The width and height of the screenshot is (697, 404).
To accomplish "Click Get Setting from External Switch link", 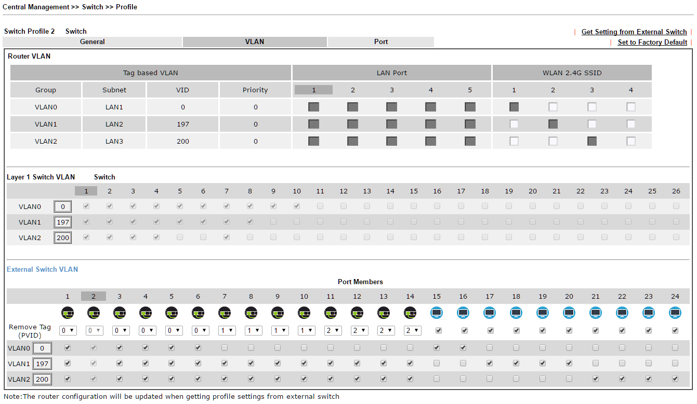I will 634,32.
